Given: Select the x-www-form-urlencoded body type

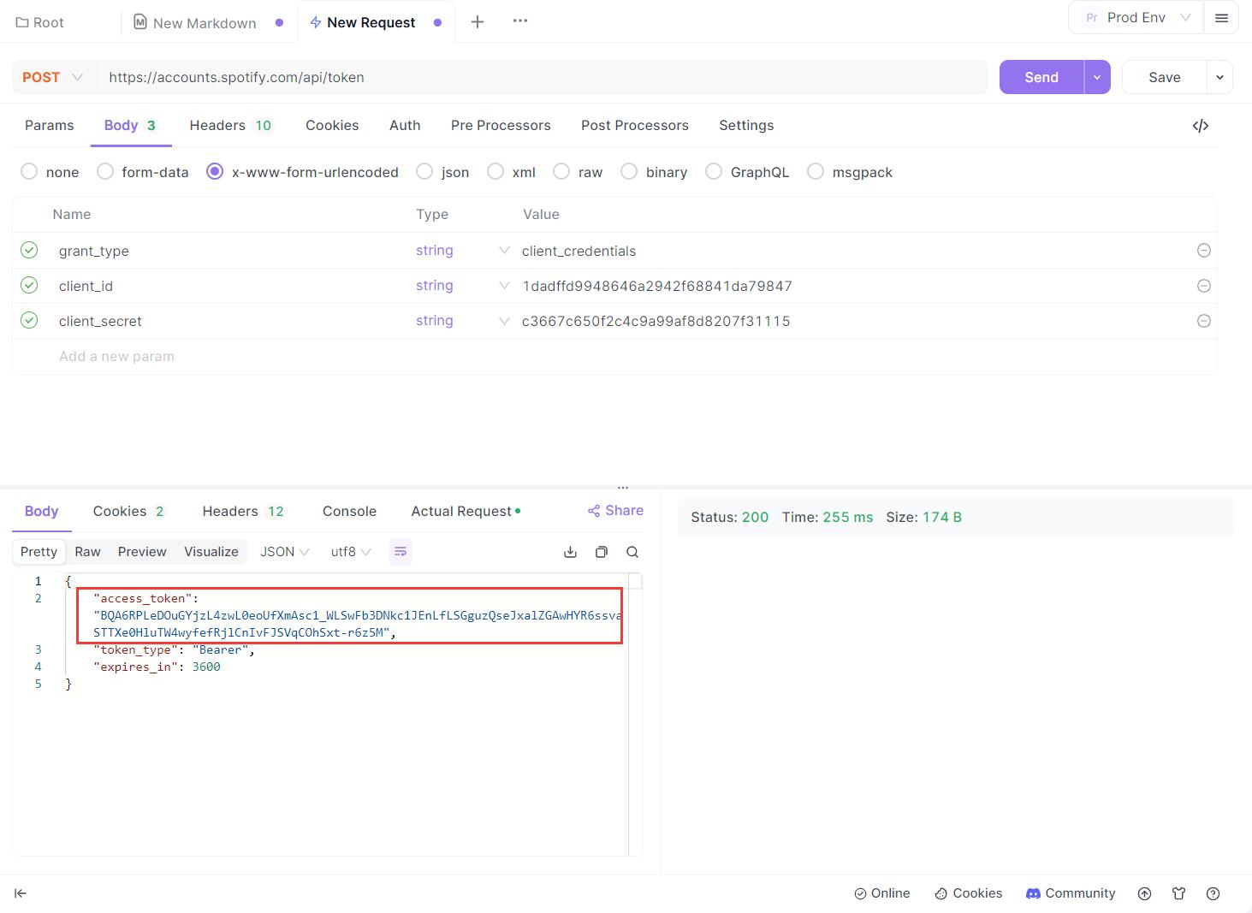Looking at the screenshot, I should pyautogui.click(x=215, y=172).
